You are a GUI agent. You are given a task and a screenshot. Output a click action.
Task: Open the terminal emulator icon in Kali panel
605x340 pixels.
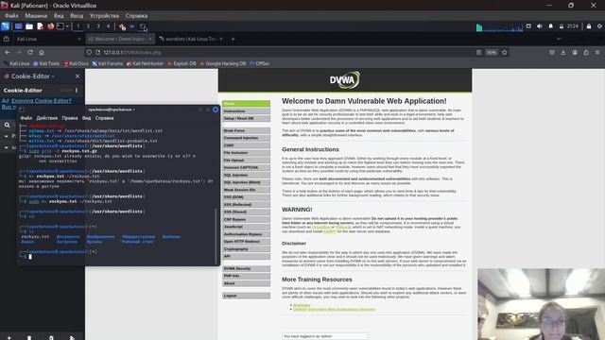[60, 26]
